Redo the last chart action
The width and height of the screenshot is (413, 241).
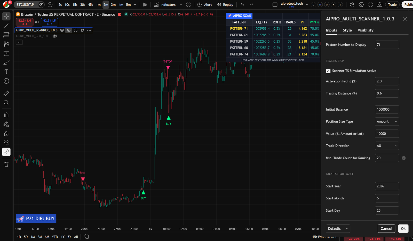pyautogui.click(x=251, y=5)
